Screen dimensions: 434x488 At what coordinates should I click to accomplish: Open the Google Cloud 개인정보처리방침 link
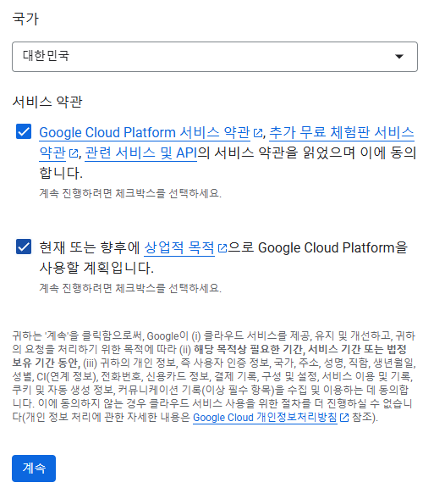click(265, 417)
